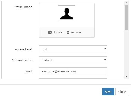Click the camera icon beside Update
This screenshot has height=96, width=131.
coord(50,32)
